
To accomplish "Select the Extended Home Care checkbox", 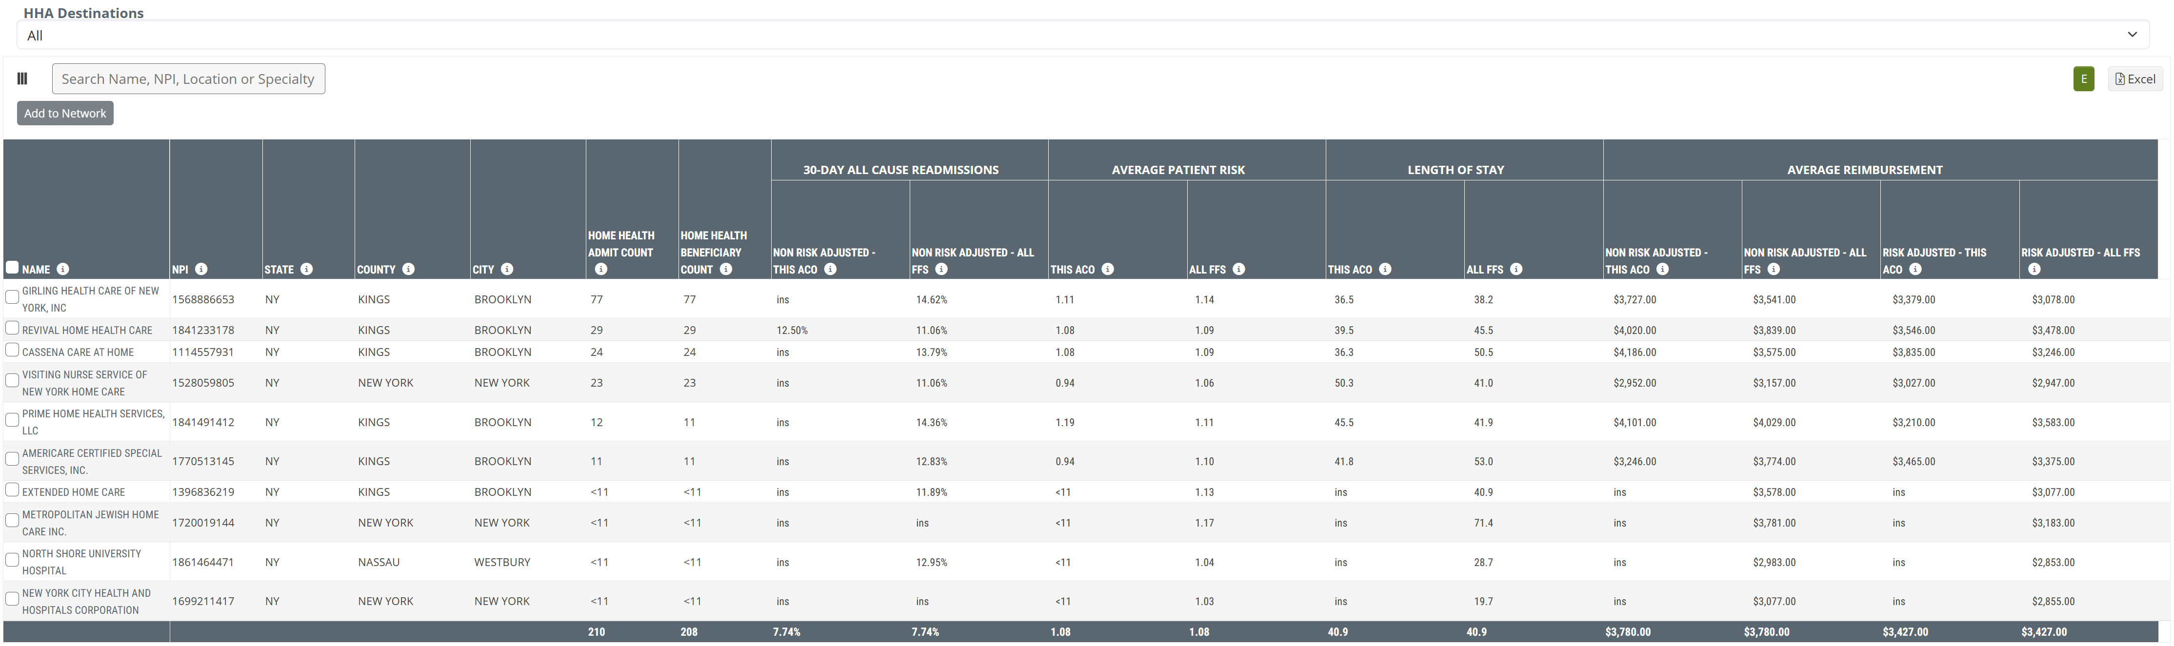I will point(12,490).
